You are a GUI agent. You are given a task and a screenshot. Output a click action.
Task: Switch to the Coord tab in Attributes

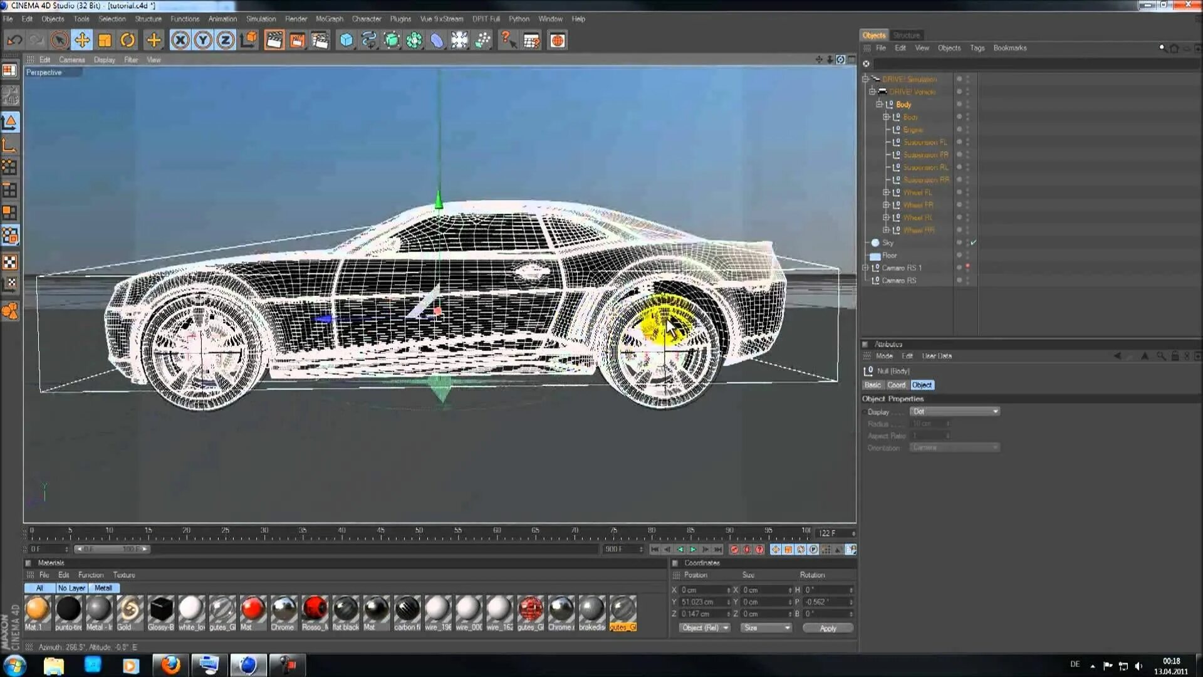[x=896, y=385]
